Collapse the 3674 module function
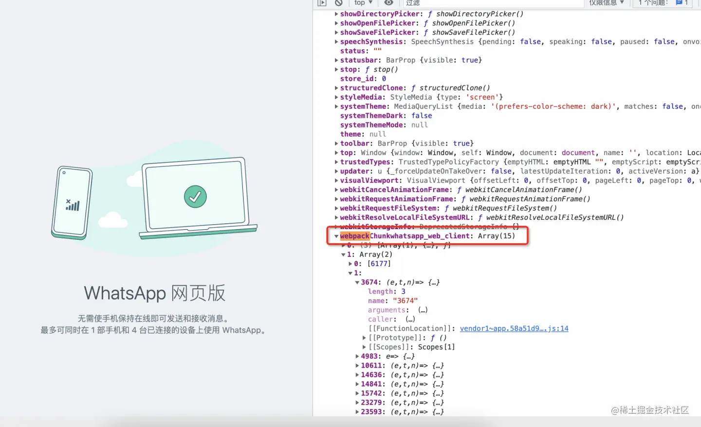This screenshot has width=701, height=427. [x=357, y=283]
